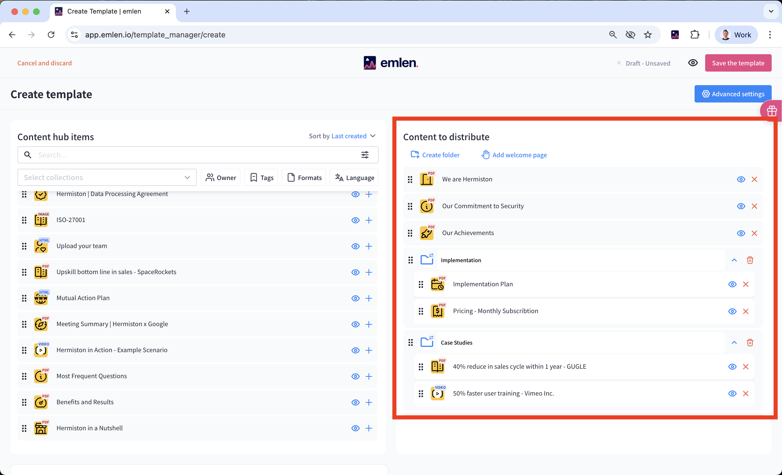
Task: Collapse the Case Studies folder
Action: pyautogui.click(x=734, y=342)
